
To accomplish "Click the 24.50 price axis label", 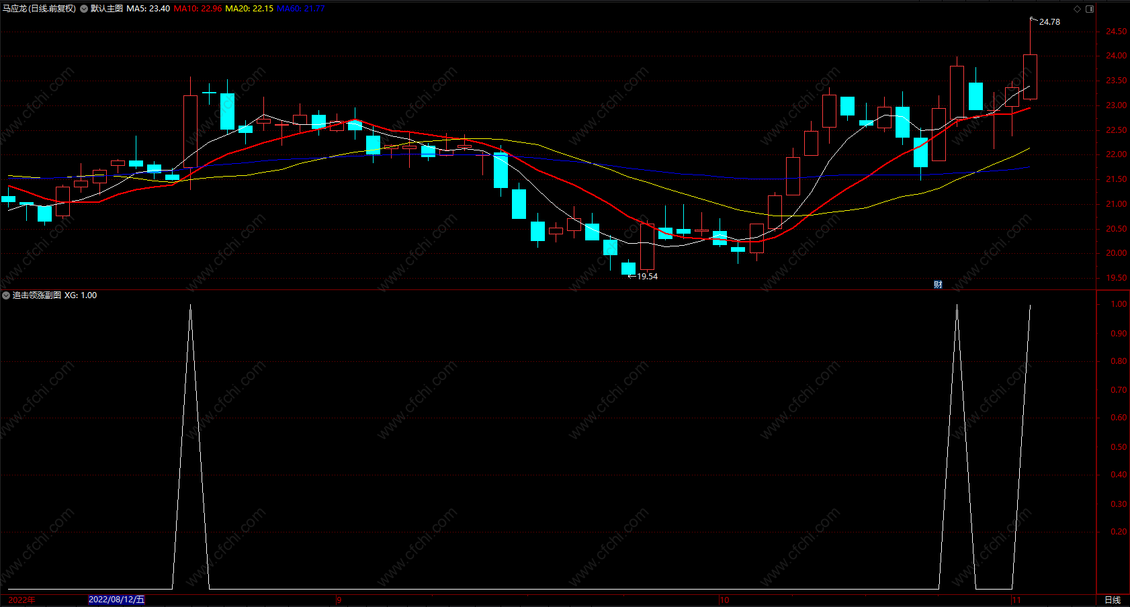I will point(1117,32).
